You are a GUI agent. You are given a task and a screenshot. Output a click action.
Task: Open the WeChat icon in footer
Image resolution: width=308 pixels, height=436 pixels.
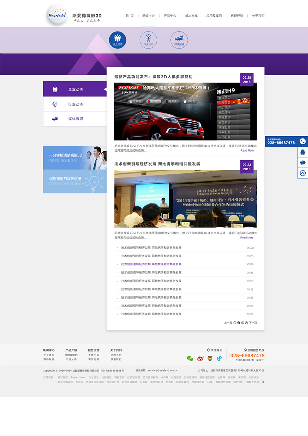(190, 358)
